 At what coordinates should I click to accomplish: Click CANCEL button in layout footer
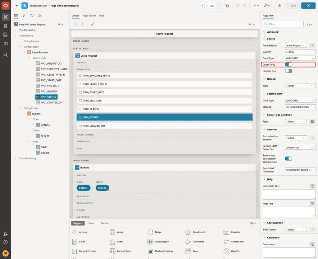83,188
